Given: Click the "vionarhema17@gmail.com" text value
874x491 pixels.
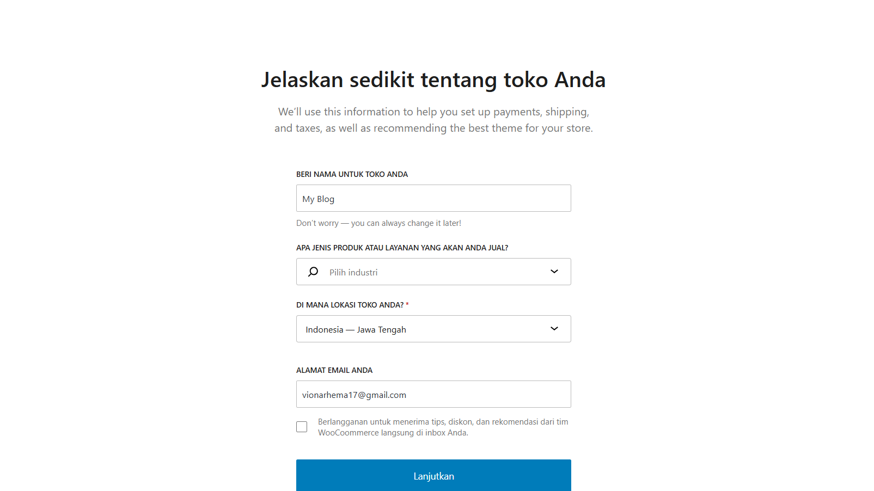Looking at the screenshot, I should (354, 395).
